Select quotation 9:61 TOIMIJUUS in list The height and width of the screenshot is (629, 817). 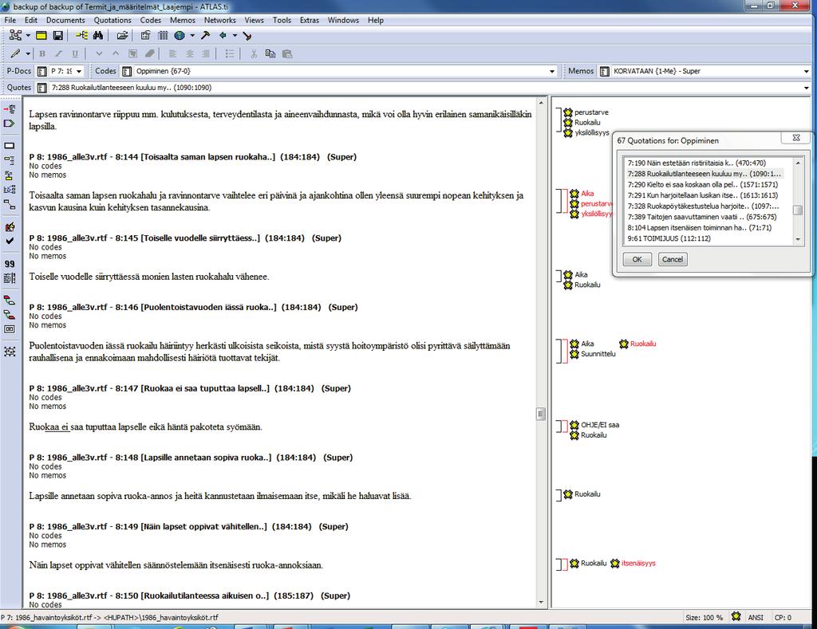pyautogui.click(x=669, y=238)
